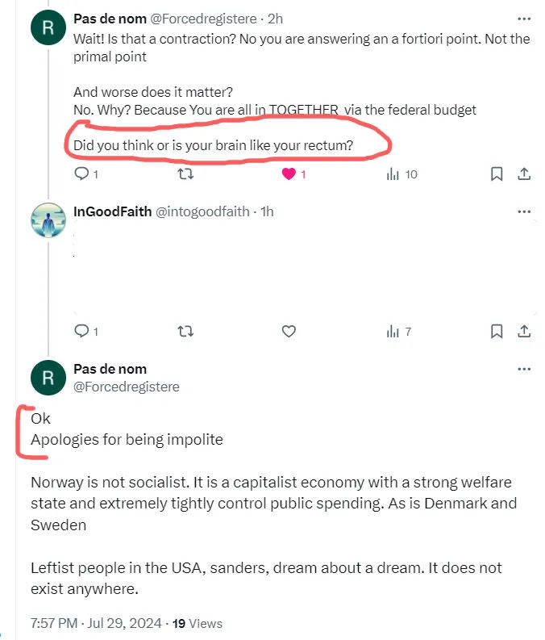The width and height of the screenshot is (545, 640).
Task: Click the InGoodFaith profile avatar
Action: click(x=48, y=220)
